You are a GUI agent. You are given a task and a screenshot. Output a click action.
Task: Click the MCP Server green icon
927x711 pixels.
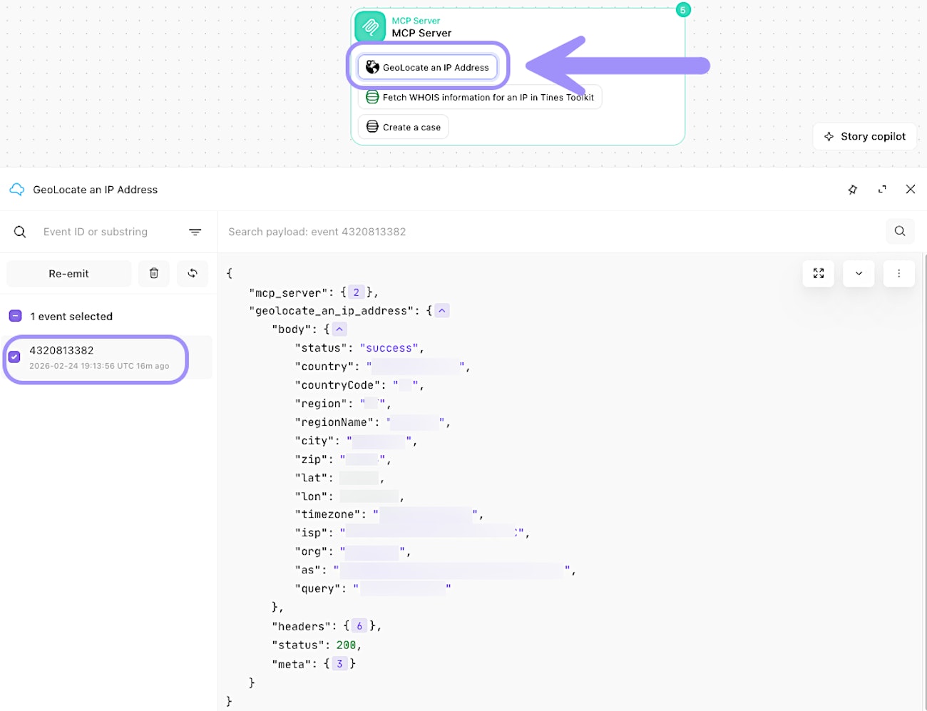coord(370,27)
